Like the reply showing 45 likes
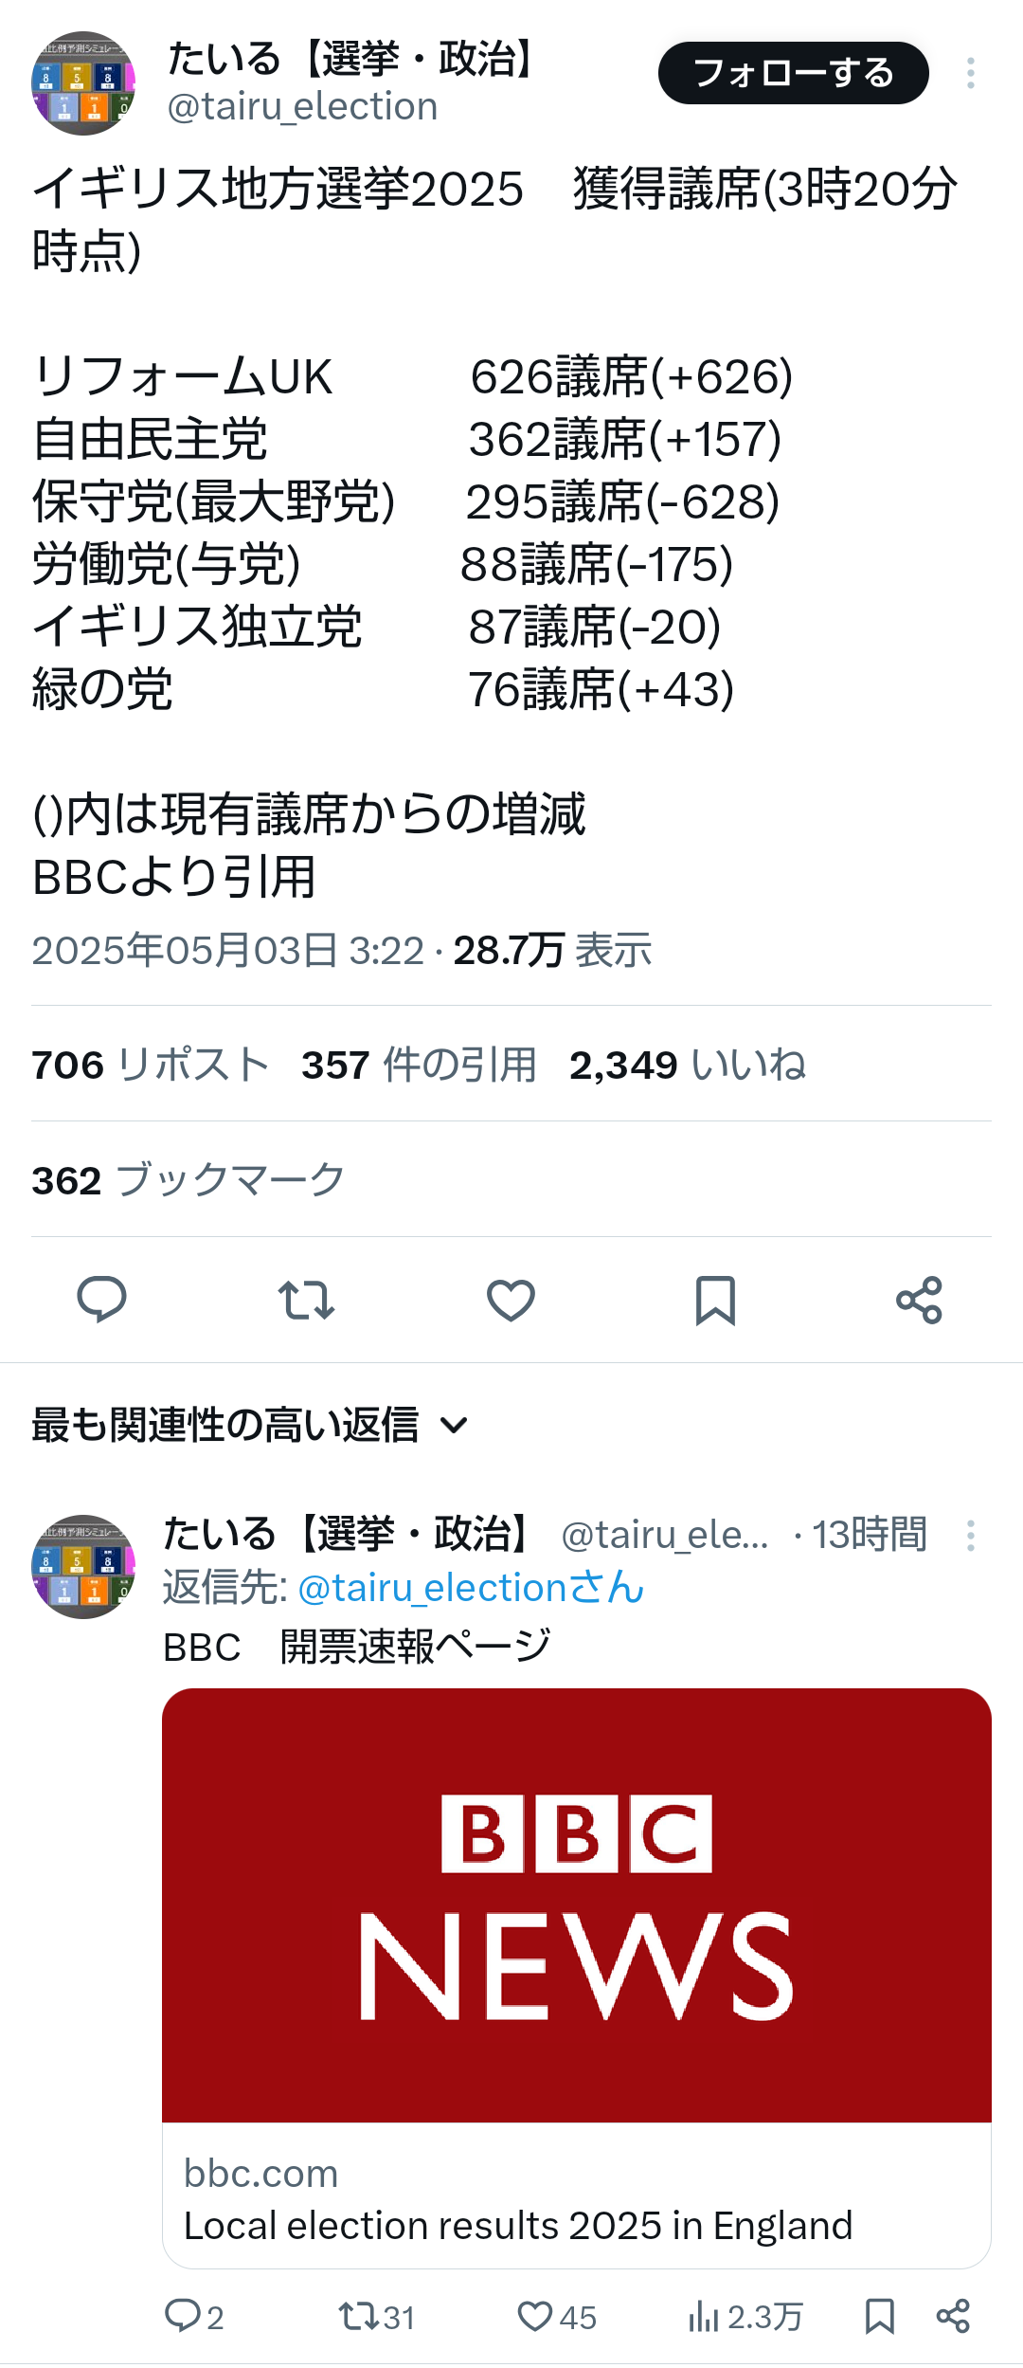 tap(557, 2316)
